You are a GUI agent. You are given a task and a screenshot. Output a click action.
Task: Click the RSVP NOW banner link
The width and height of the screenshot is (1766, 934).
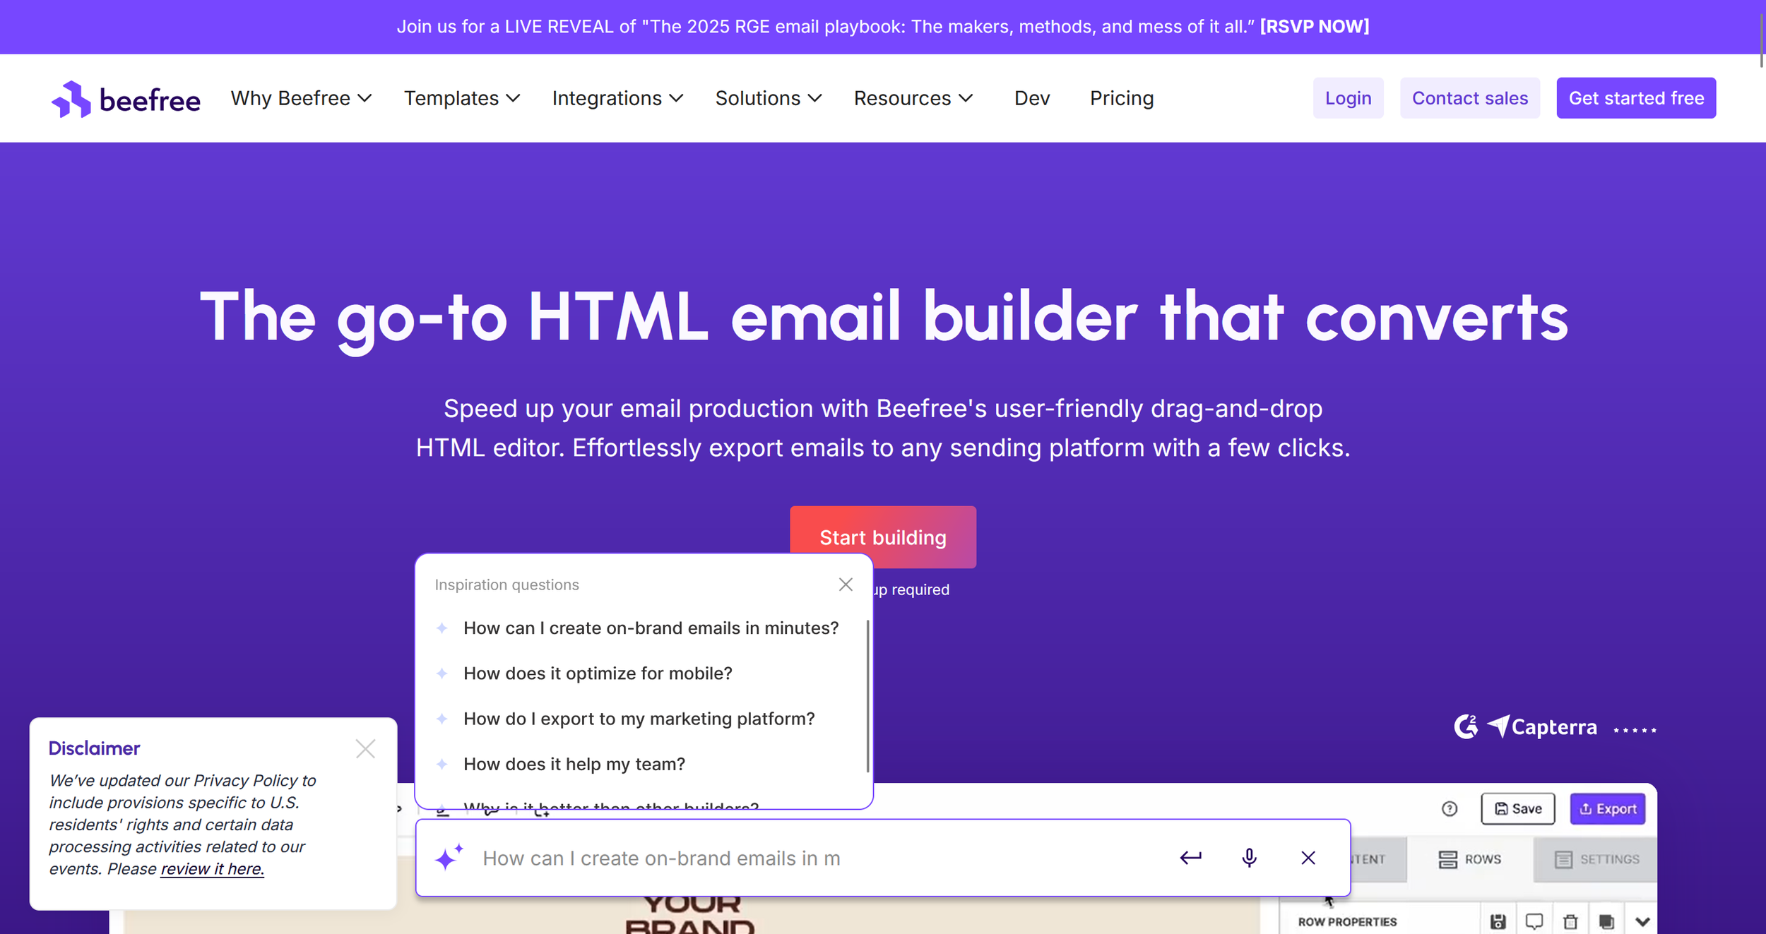click(1314, 27)
